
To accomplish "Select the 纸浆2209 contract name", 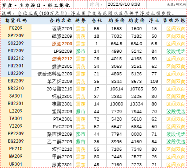I will coord(62,36).
